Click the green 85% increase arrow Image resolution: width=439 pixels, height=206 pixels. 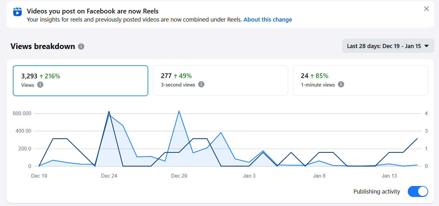coord(312,76)
